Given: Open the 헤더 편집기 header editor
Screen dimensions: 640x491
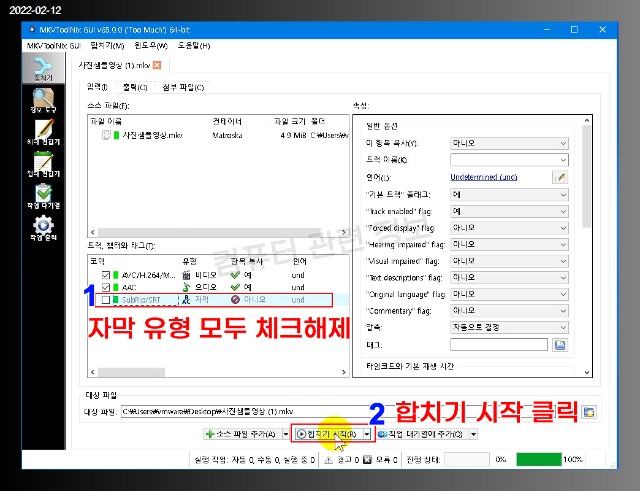Looking at the screenshot, I should 44,132.
